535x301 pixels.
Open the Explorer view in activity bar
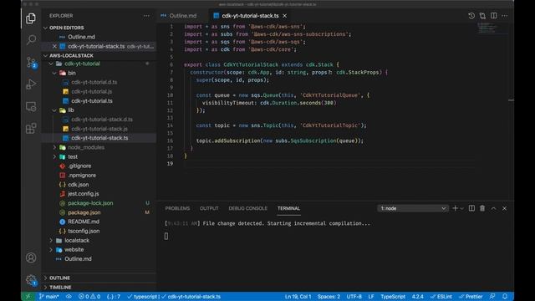pyautogui.click(x=31, y=18)
